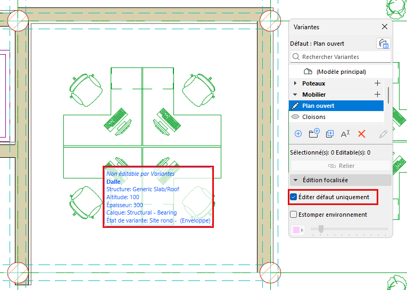Select the top-left office chair

pos(86,90)
